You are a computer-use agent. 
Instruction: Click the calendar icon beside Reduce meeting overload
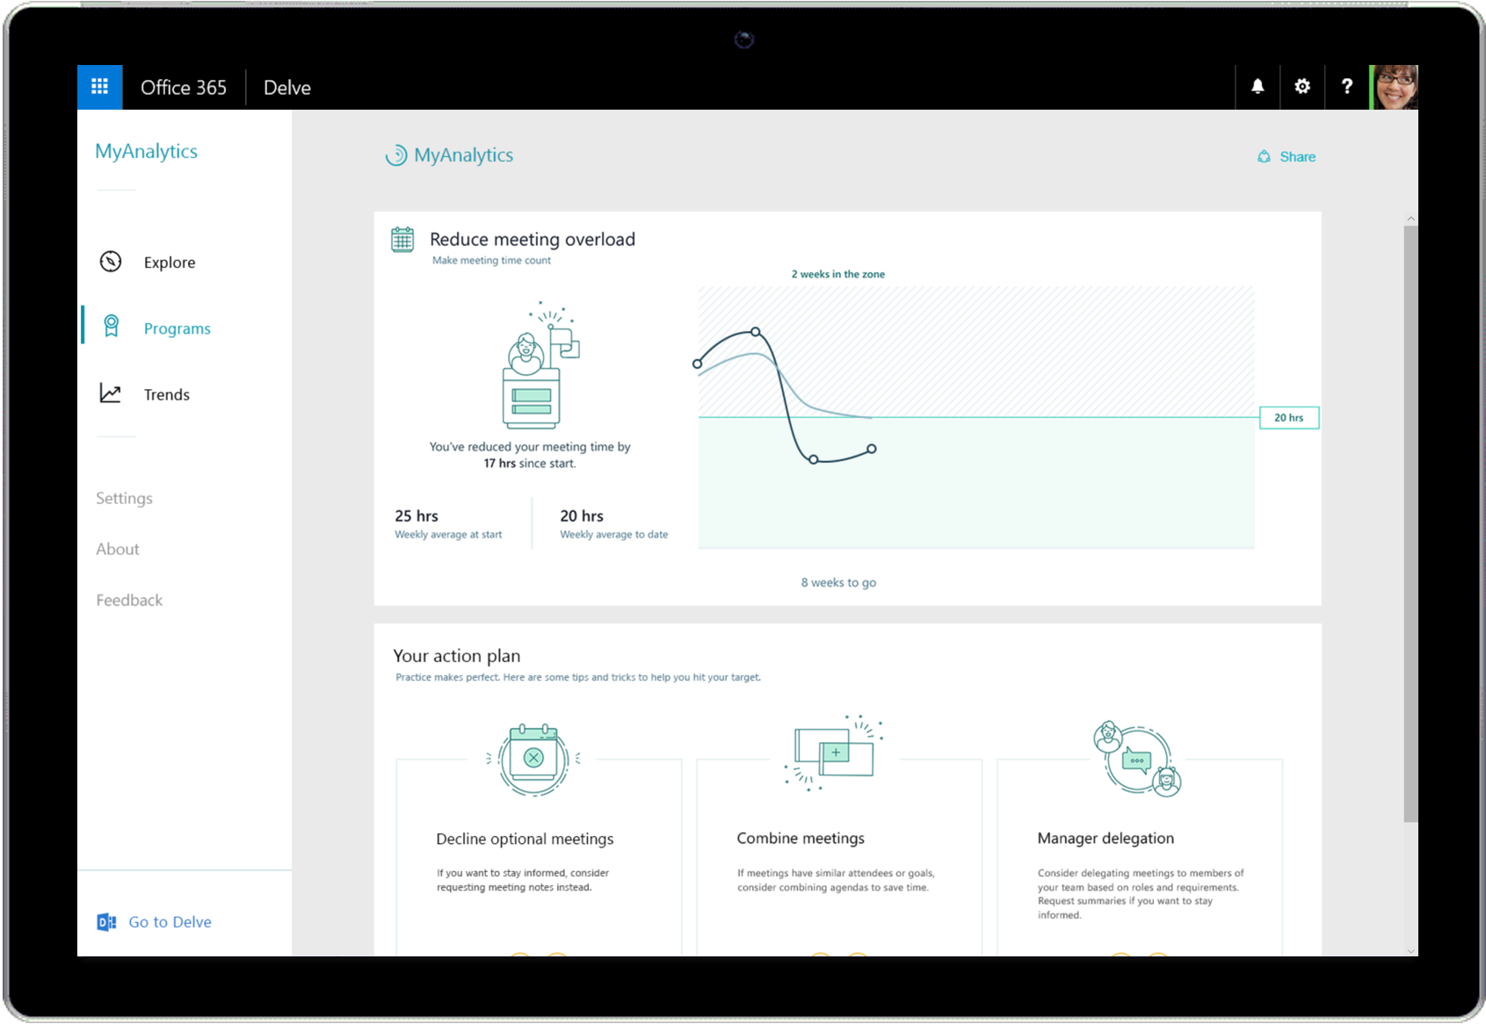point(402,240)
